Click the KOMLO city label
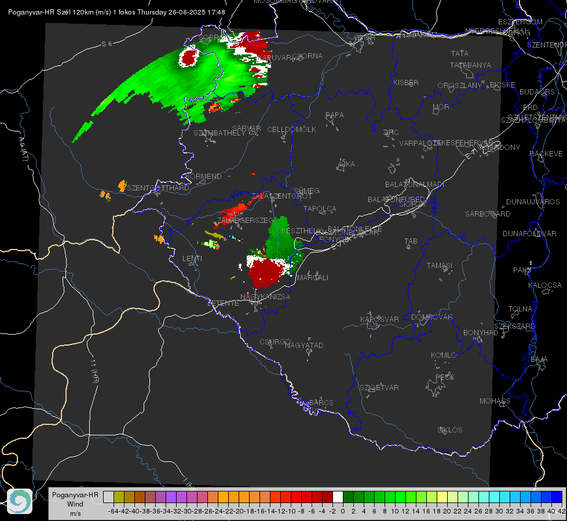Image resolution: width=567 pixels, height=521 pixels. pyautogui.click(x=444, y=355)
